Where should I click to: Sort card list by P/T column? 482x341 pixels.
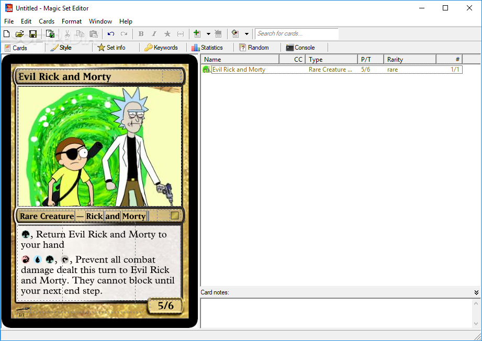pos(371,59)
